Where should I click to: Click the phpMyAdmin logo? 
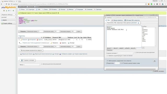pyautogui.click(x=9, y=7)
